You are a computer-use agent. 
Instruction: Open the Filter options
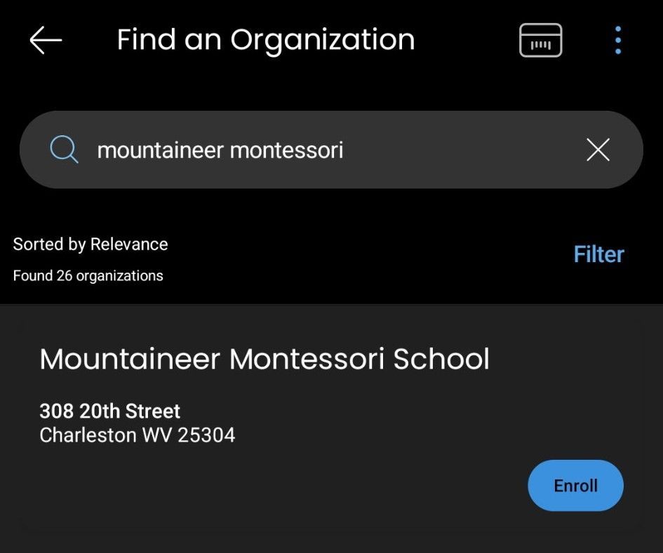click(598, 254)
